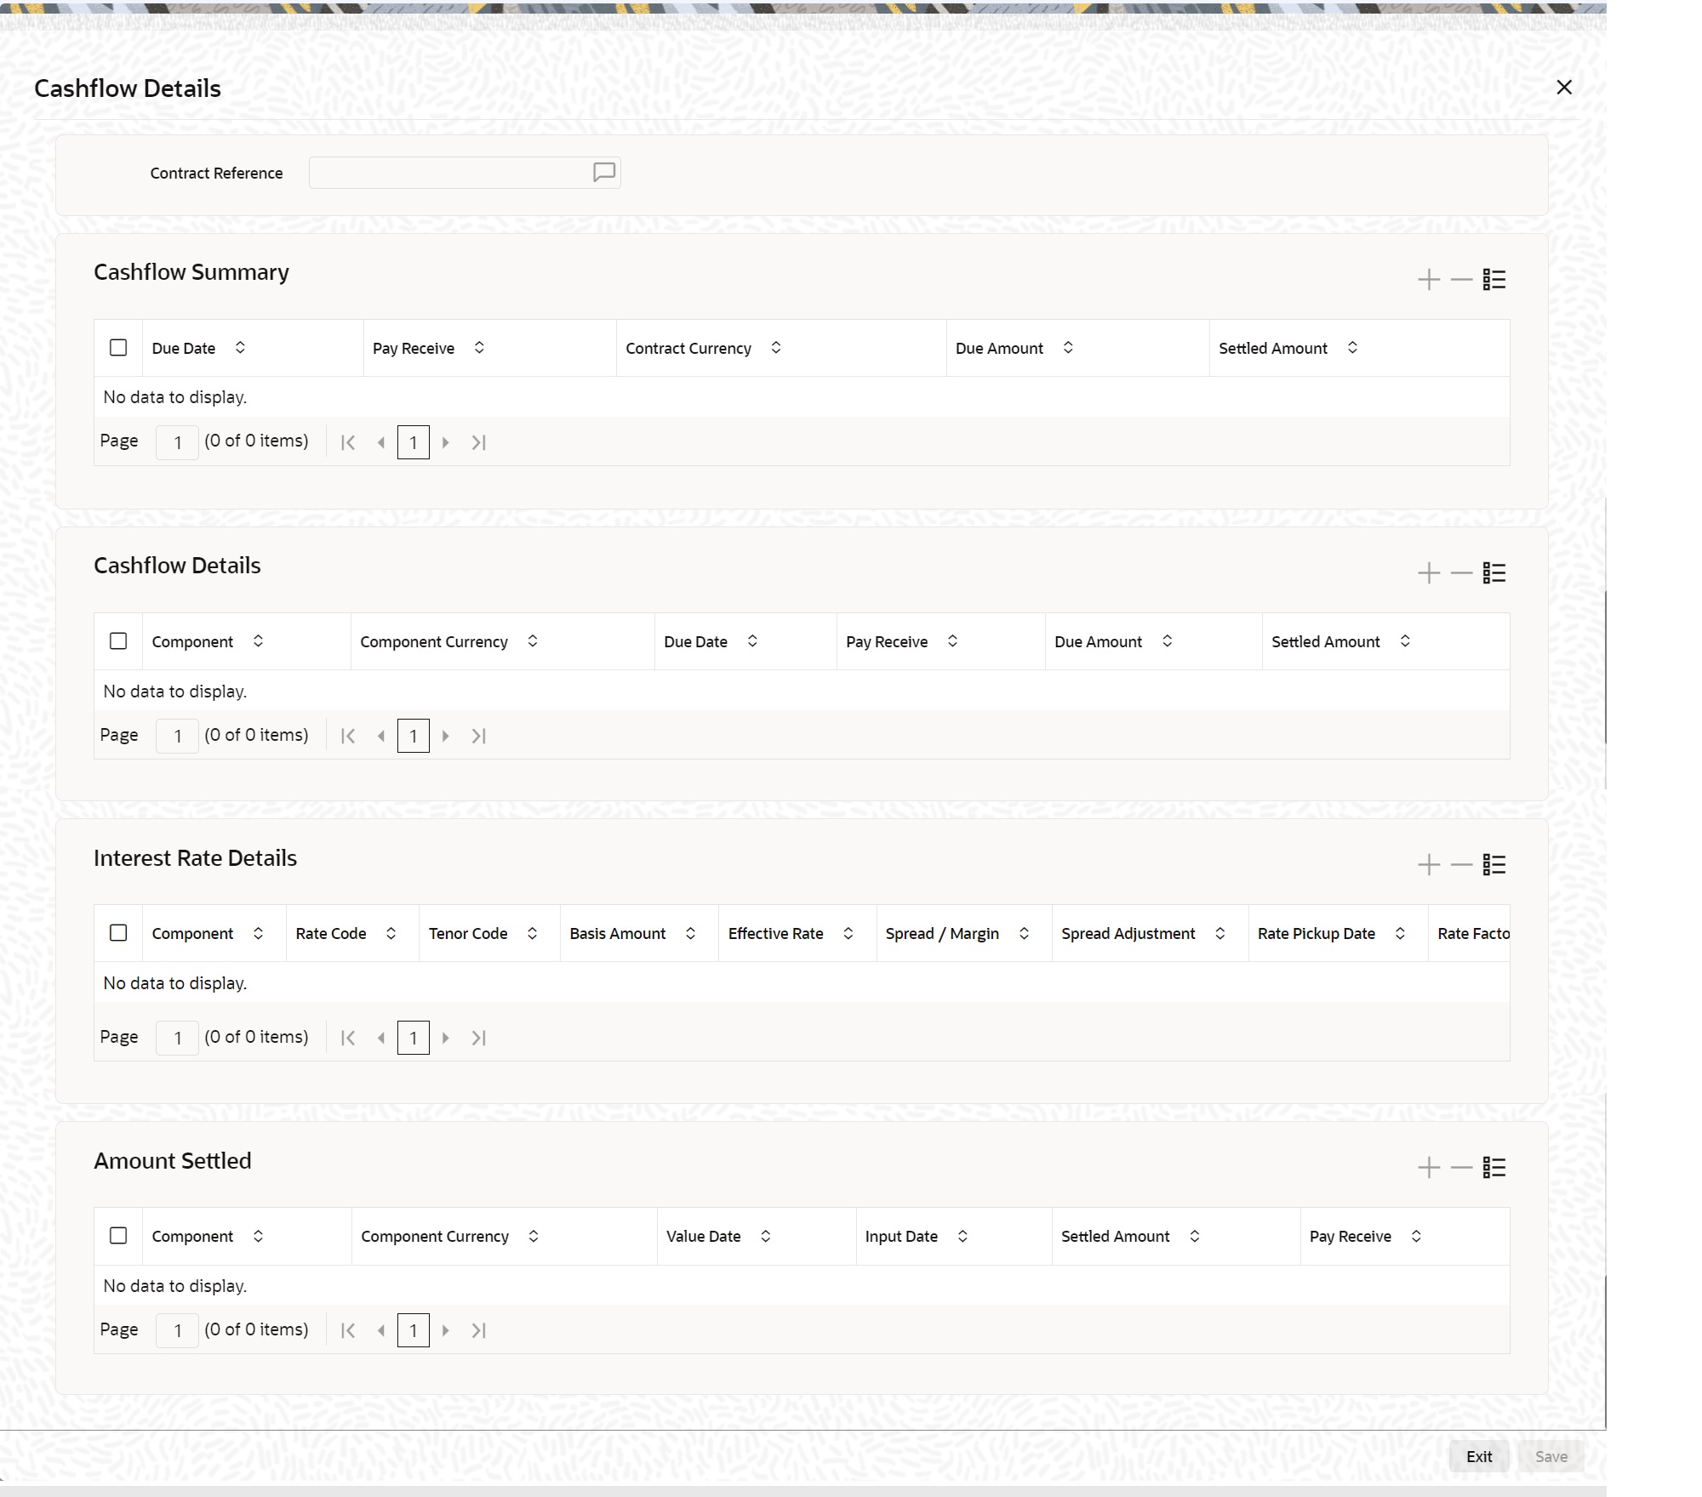Image resolution: width=1702 pixels, height=1497 pixels.
Task: Delete row in Amount Settled section
Action: 1461,1168
